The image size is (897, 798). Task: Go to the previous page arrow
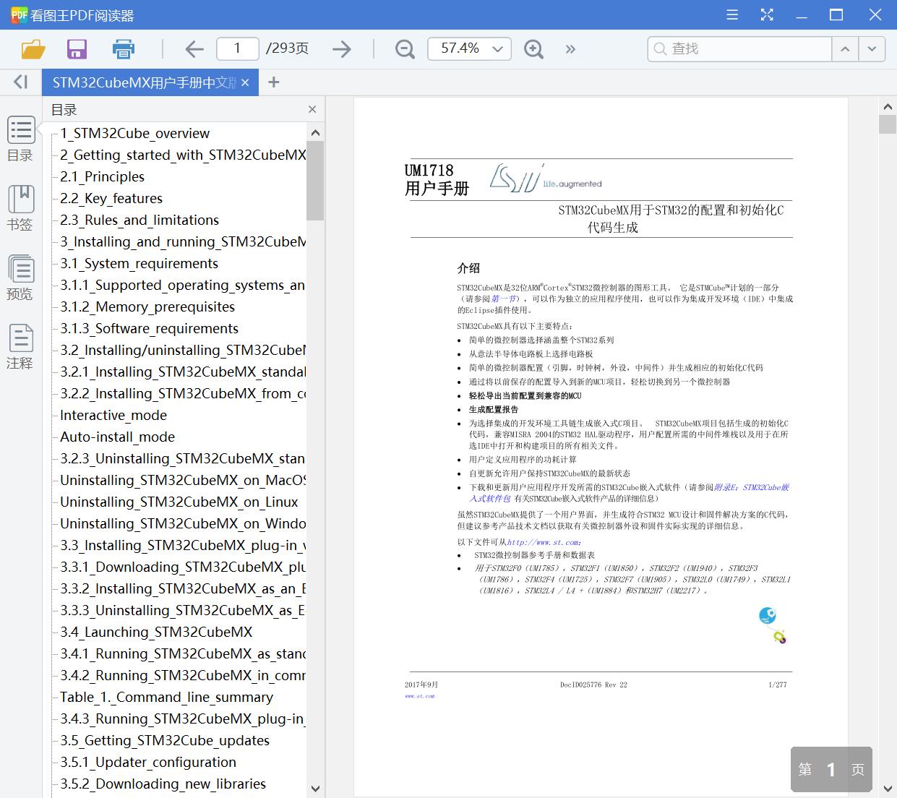[194, 49]
